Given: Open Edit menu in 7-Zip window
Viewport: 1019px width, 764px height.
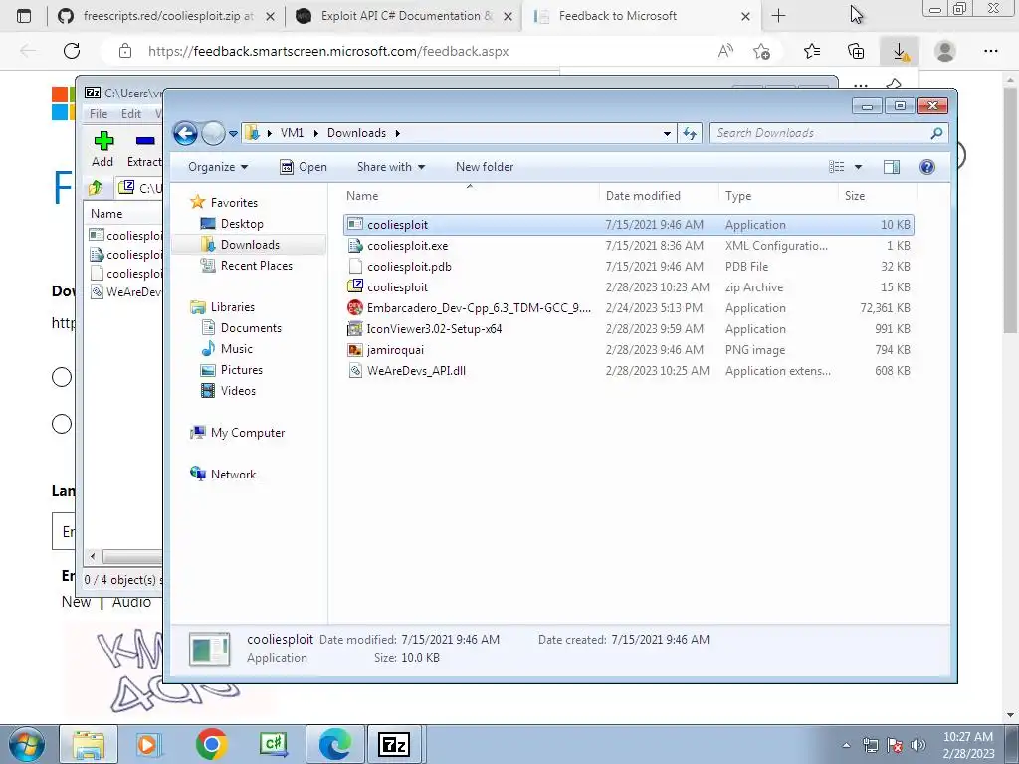Looking at the screenshot, I should coord(131,114).
